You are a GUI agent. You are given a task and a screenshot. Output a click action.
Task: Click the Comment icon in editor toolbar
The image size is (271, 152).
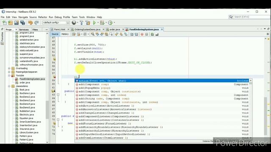pos(152,34)
